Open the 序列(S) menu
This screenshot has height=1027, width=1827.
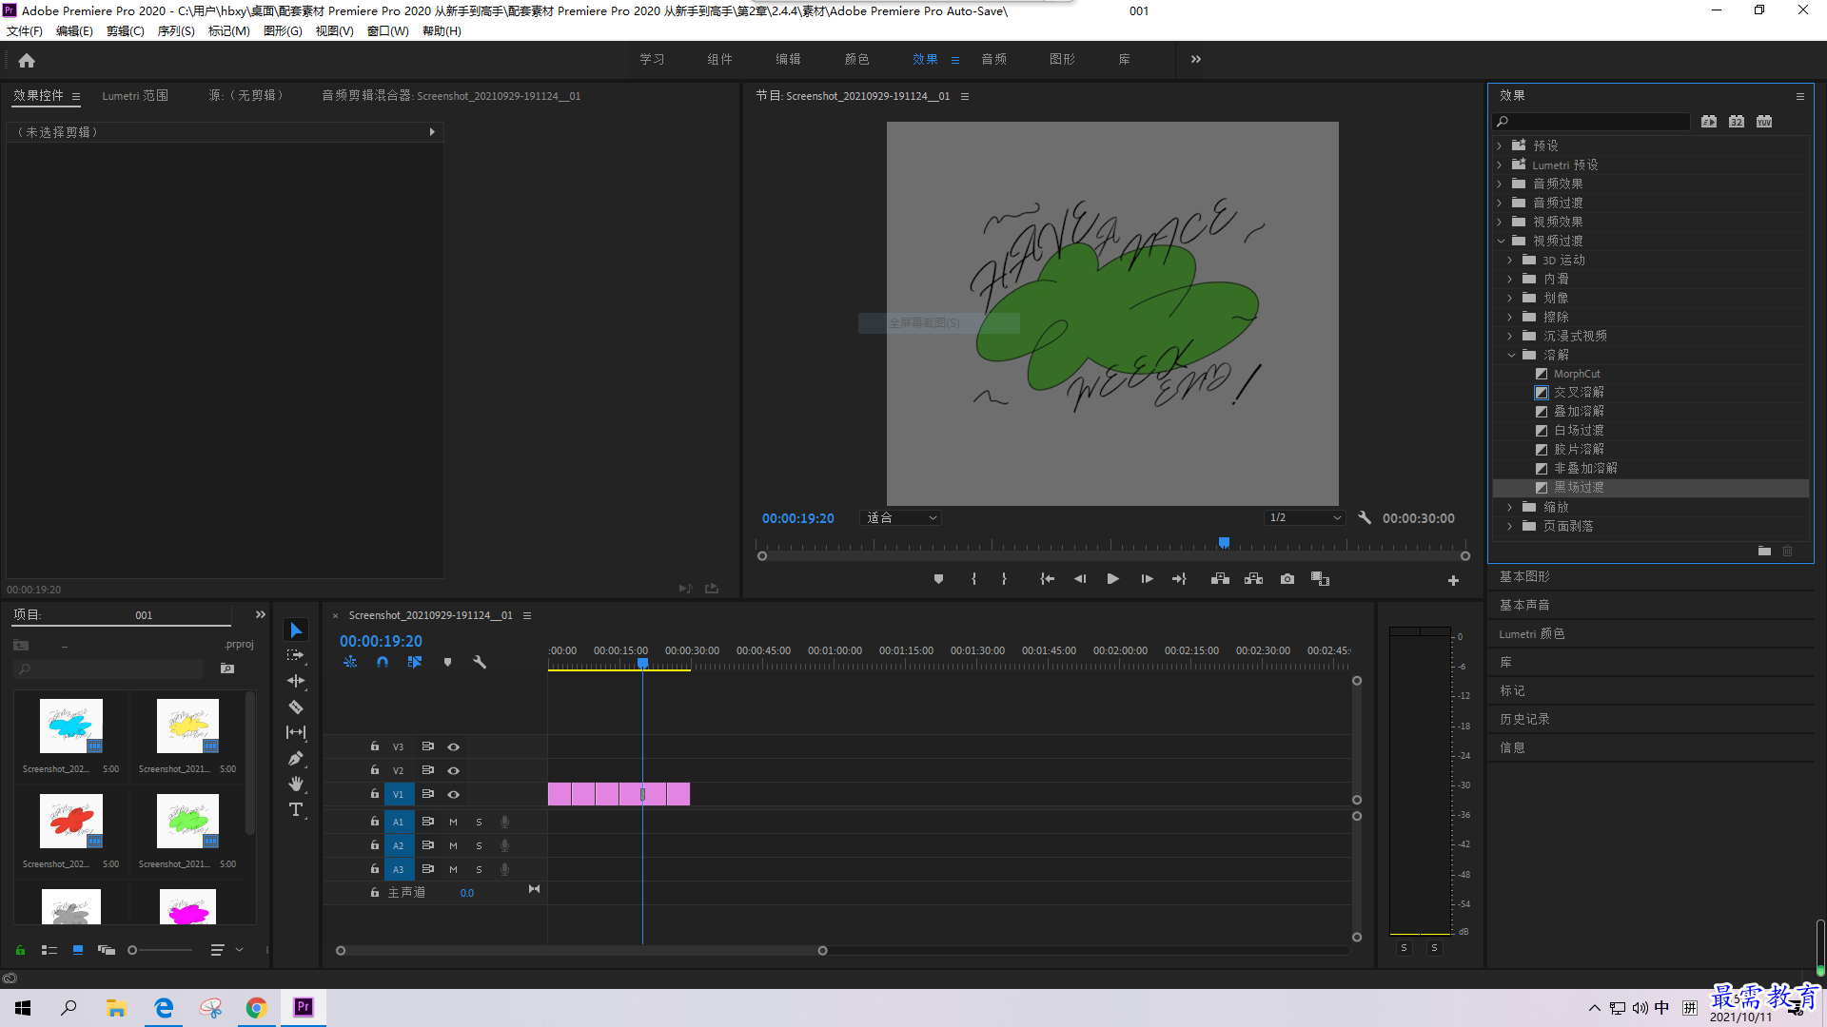pyautogui.click(x=176, y=31)
